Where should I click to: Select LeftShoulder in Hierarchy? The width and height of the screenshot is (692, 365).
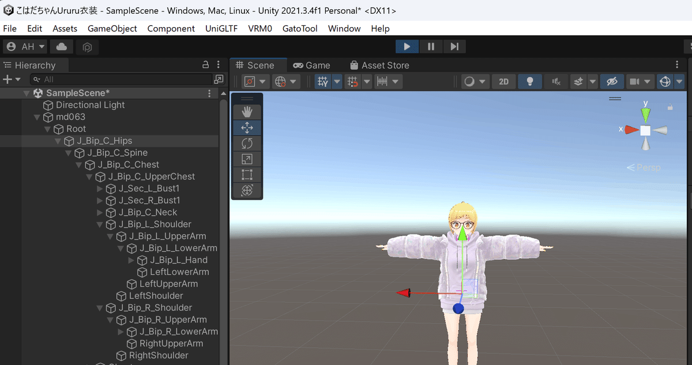click(x=156, y=296)
